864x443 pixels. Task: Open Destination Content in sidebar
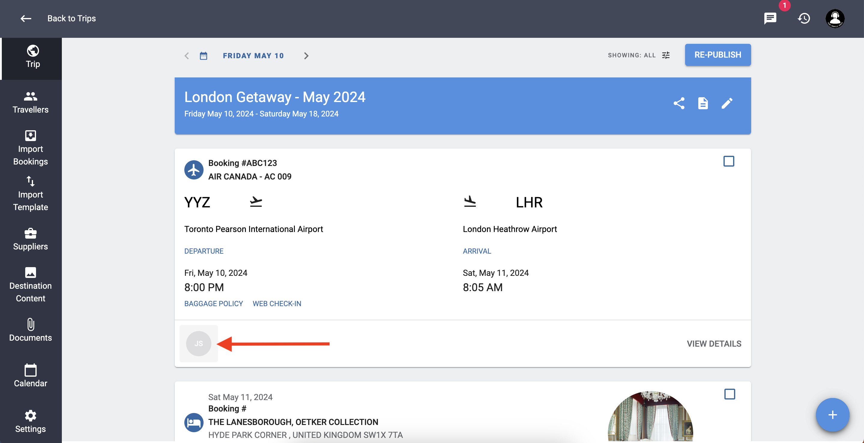(x=31, y=285)
